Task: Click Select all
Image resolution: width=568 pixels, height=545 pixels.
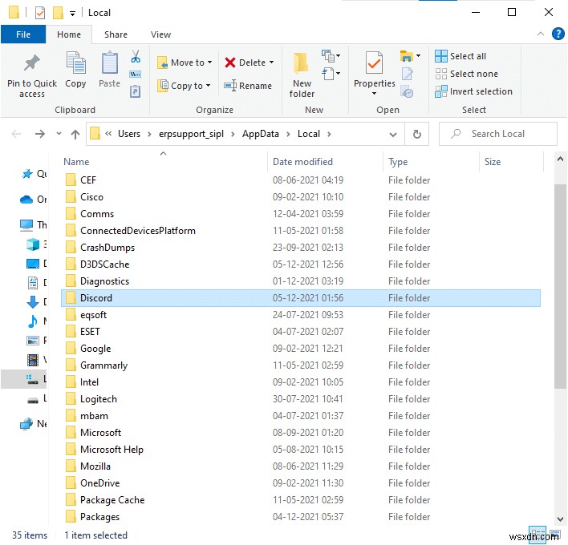Action: tap(460, 56)
